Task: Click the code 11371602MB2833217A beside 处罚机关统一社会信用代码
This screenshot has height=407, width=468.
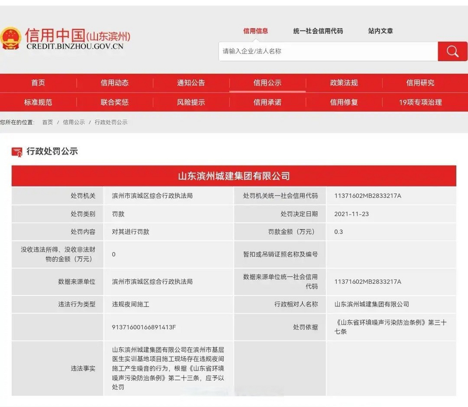Action: click(x=368, y=196)
